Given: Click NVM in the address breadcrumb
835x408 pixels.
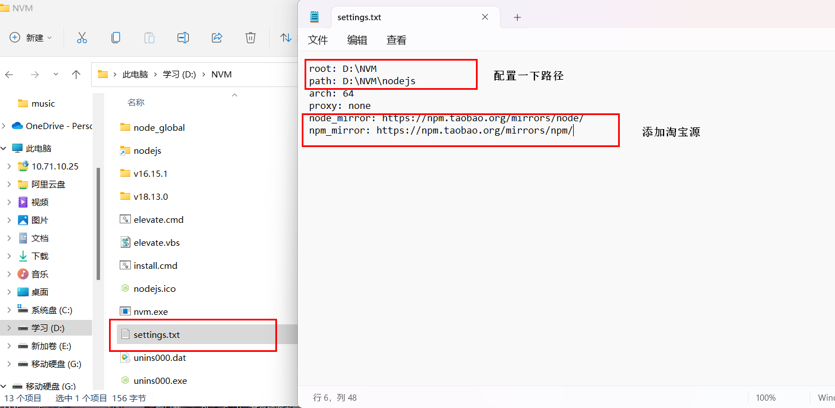Looking at the screenshot, I should tap(221, 74).
